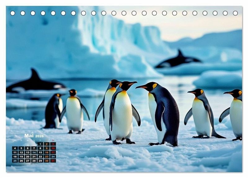This screenshot has height=178, width=248.
Task: Select the final date 31
Action: (53, 161)
